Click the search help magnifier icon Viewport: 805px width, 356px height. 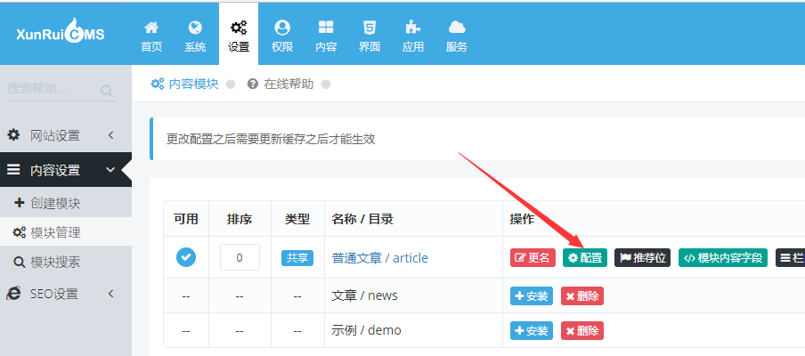click(x=107, y=92)
